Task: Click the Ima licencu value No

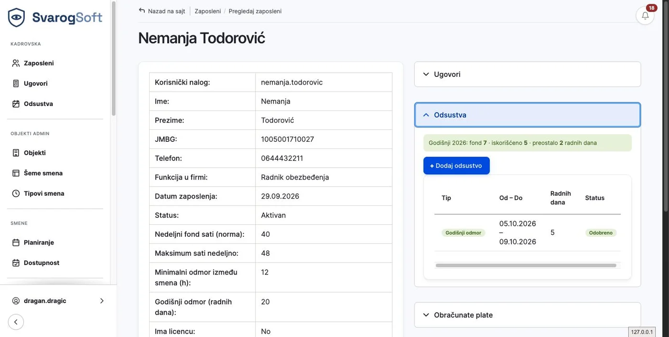Action: (266, 331)
